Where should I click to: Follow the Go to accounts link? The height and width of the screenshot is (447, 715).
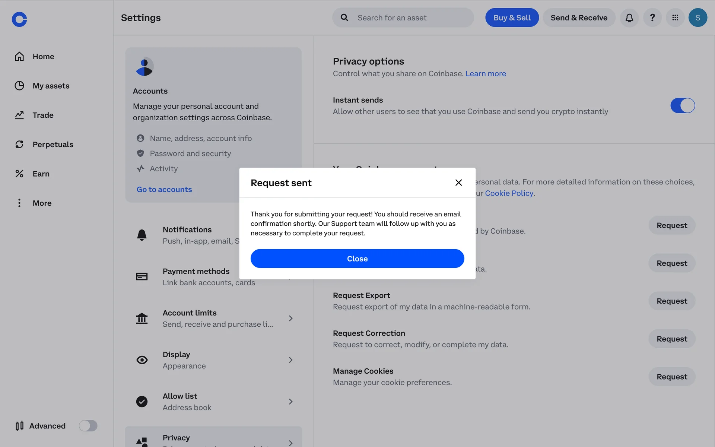(x=164, y=190)
